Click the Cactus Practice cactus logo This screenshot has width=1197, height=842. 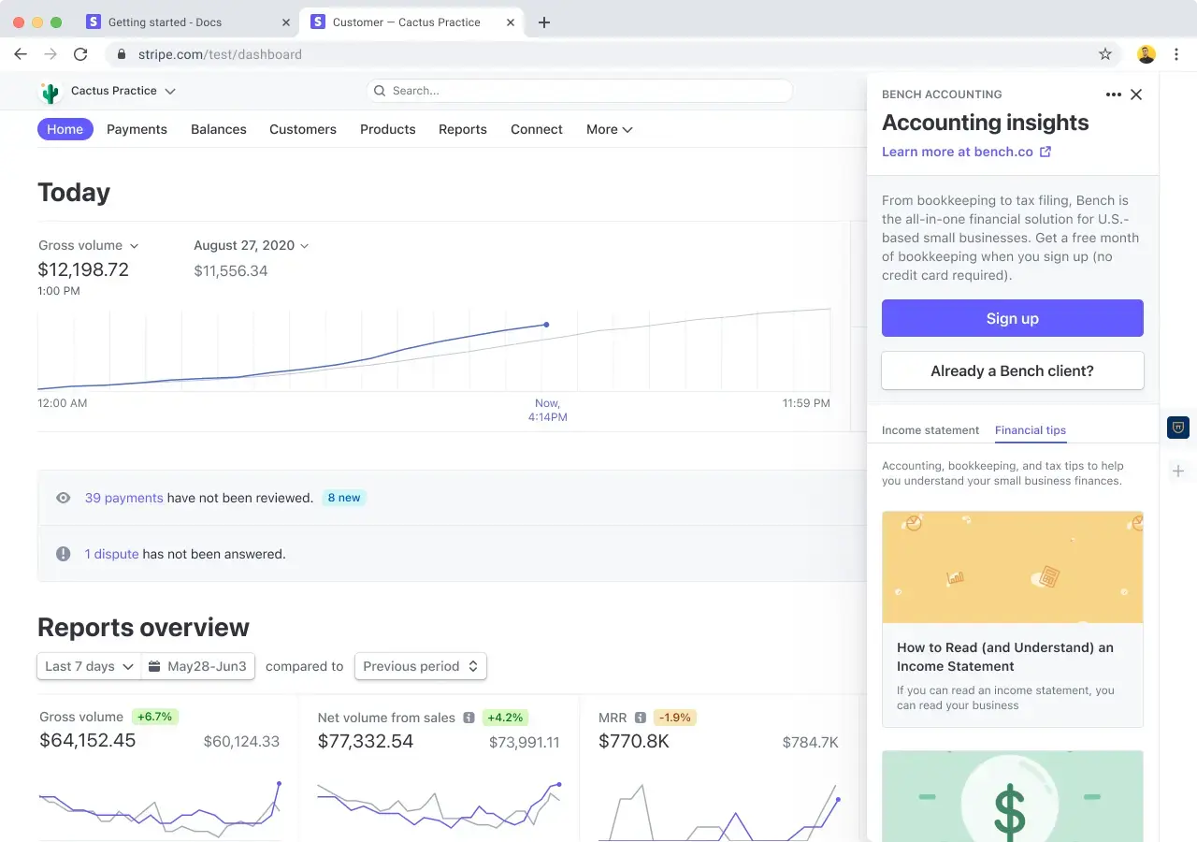[50, 92]
